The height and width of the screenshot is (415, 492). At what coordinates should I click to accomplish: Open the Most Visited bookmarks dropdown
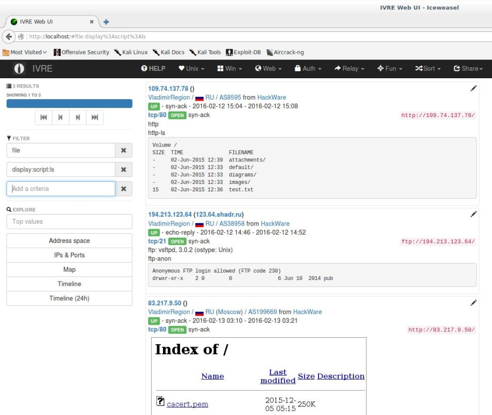point(25,52)
